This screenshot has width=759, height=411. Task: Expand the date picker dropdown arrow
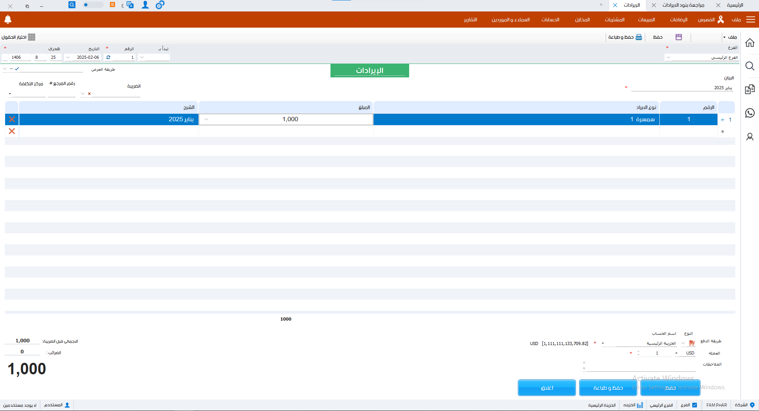68,57
